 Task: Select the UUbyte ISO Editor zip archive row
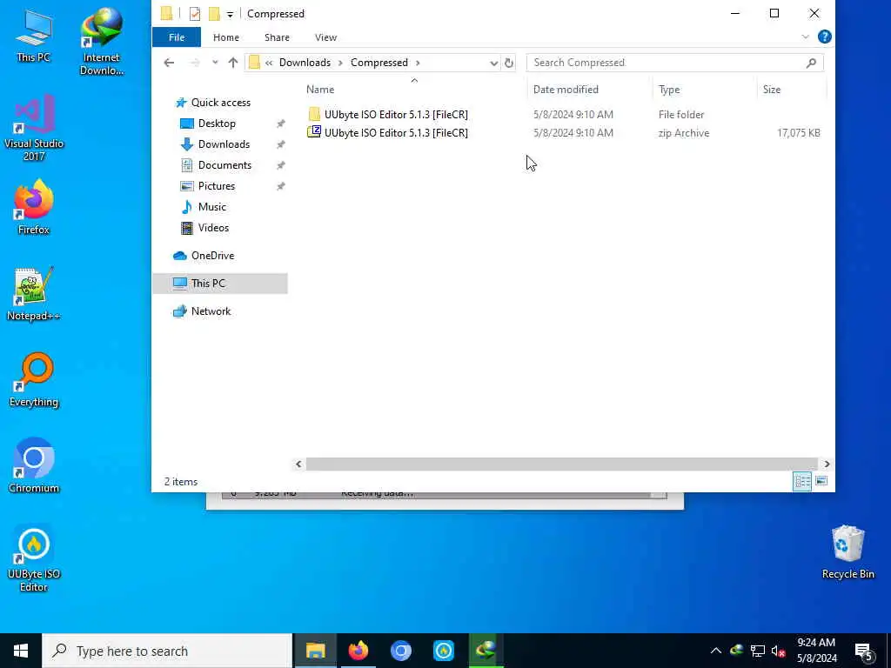tap(563, 133)
